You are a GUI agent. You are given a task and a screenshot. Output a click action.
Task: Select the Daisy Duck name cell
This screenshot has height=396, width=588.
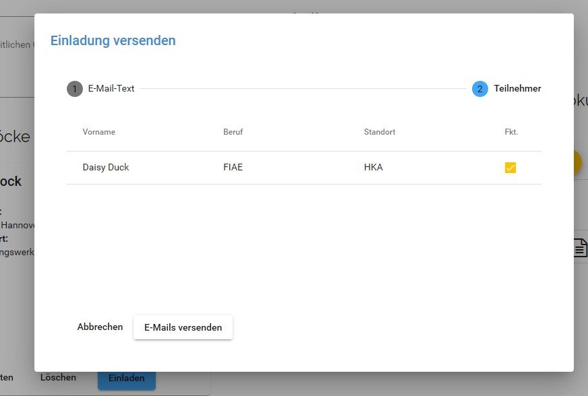point(106,167)
